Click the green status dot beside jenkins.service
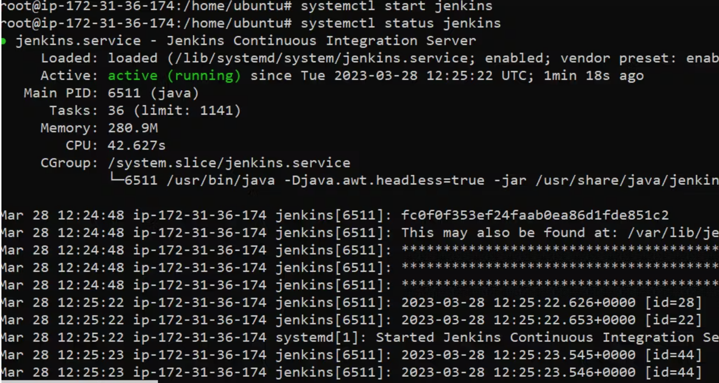Viewport: 719px width, 383px height. pyautogui.click(x=3, y=41)
